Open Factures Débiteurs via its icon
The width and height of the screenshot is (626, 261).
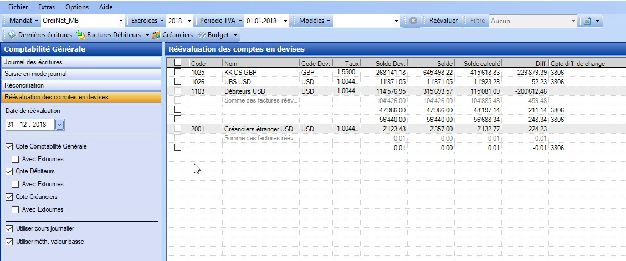[x=81, y=35]
